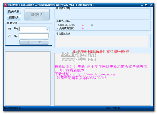Click the app logo icon in title bar
157x114 pixels.
pyautogui.click(x=5, y=5)
